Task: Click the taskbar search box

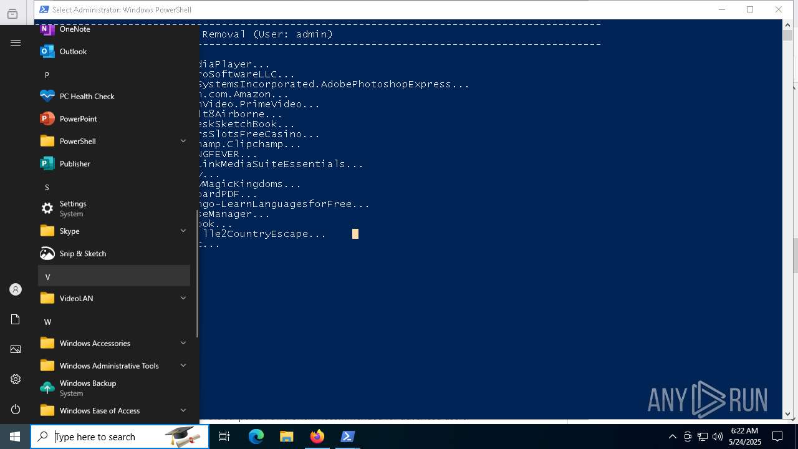Action: coord(120,437)
